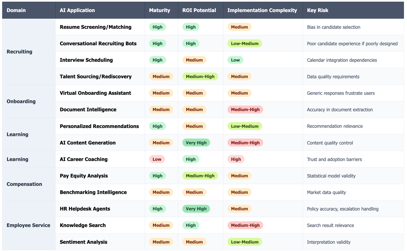Select the Maturity column header
The width and height of the screenshot is (407, 251).
point(159,10)
